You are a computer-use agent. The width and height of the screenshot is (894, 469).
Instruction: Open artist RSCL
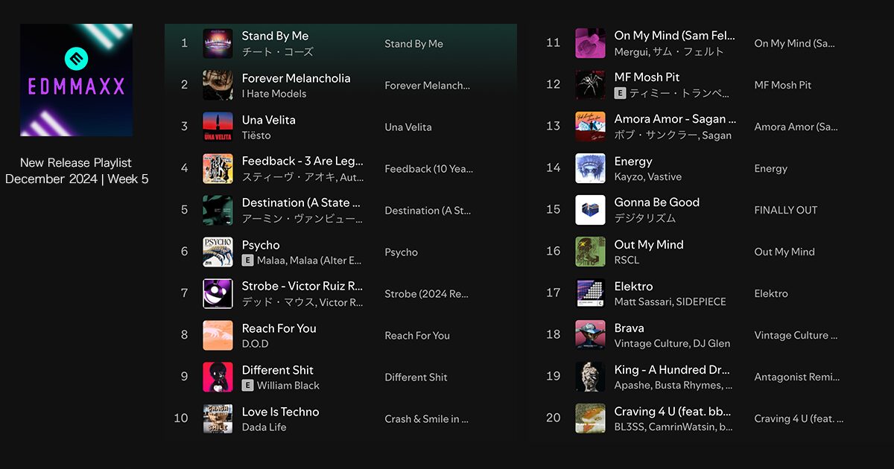[627, 261]
